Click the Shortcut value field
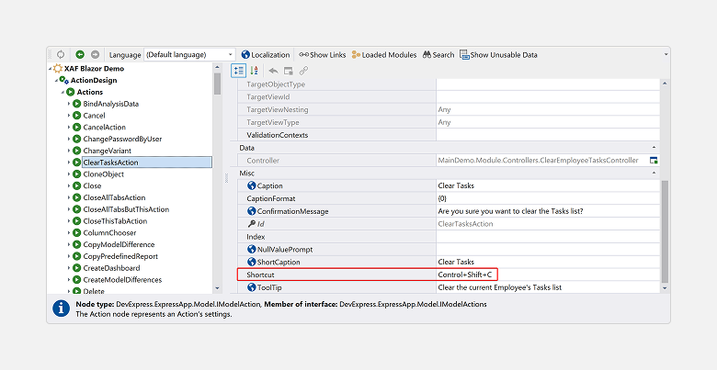The width and height of the screenshot is (717, 370). click(547, 275)
